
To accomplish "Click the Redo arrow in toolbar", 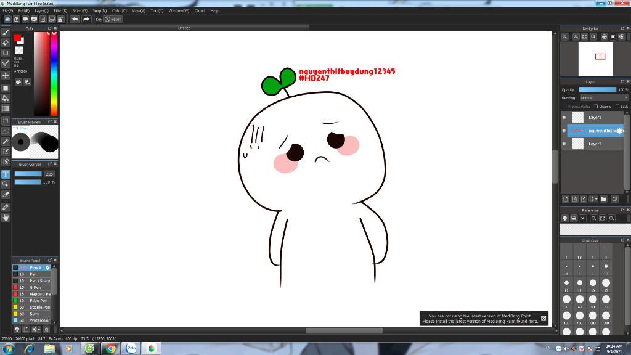I will click(86, 19).
